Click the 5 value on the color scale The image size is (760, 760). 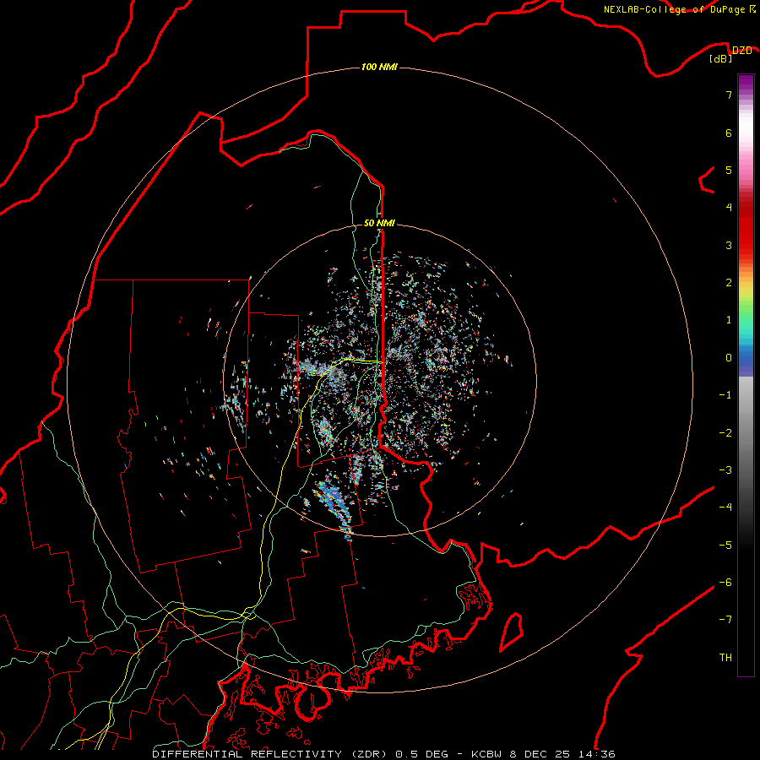(729, 170)
